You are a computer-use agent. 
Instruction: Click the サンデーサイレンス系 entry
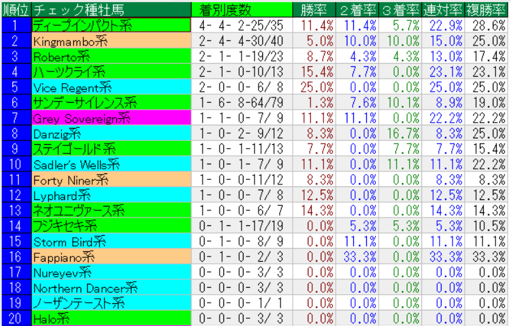point(111,102)
